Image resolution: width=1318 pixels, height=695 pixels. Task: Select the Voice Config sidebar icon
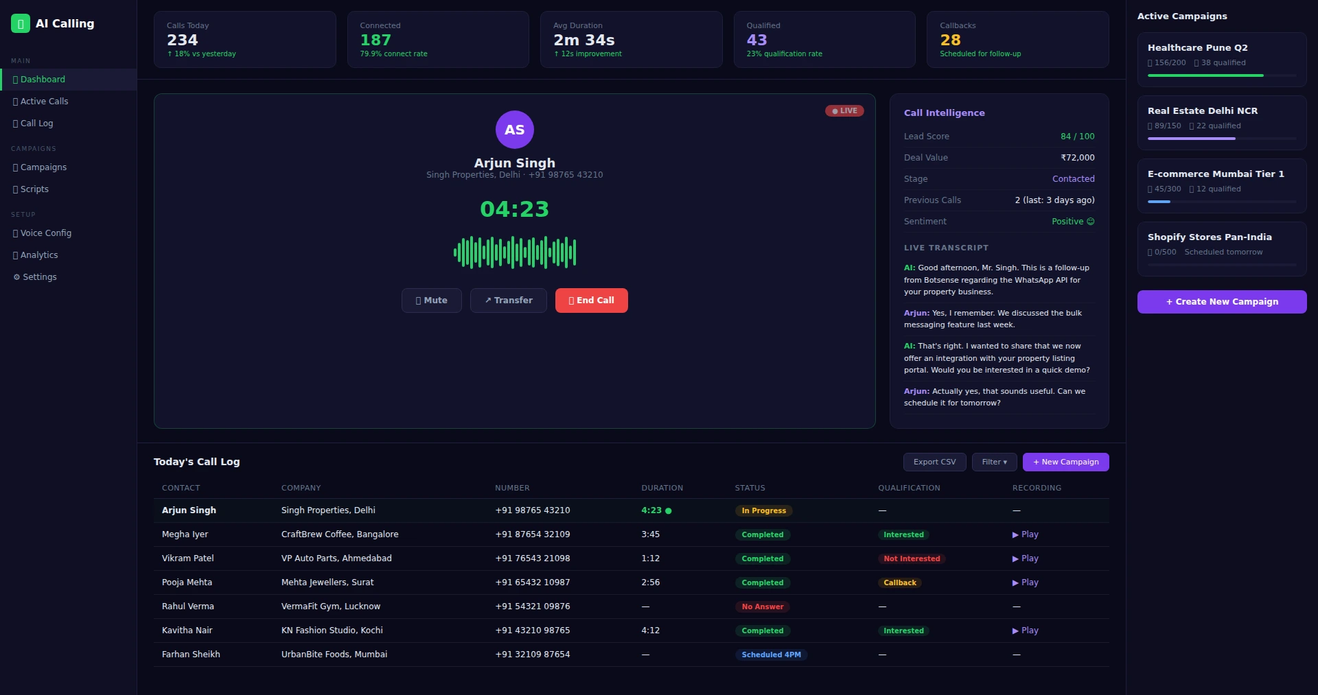(x=14, y=233)
